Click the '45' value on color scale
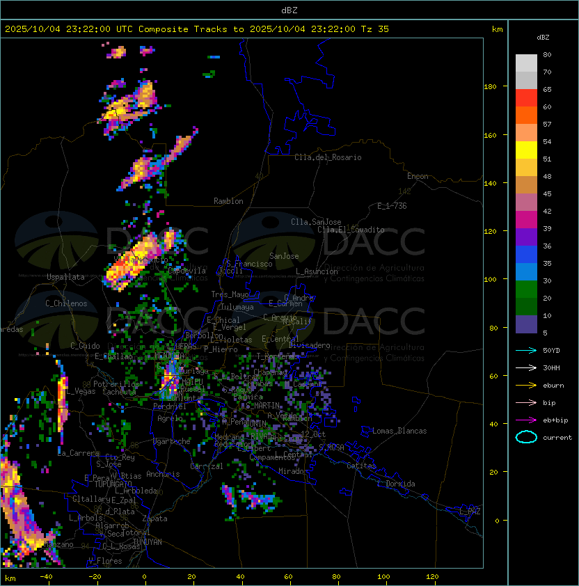Viewport: 579px width, 586px height. click(547, 193)
